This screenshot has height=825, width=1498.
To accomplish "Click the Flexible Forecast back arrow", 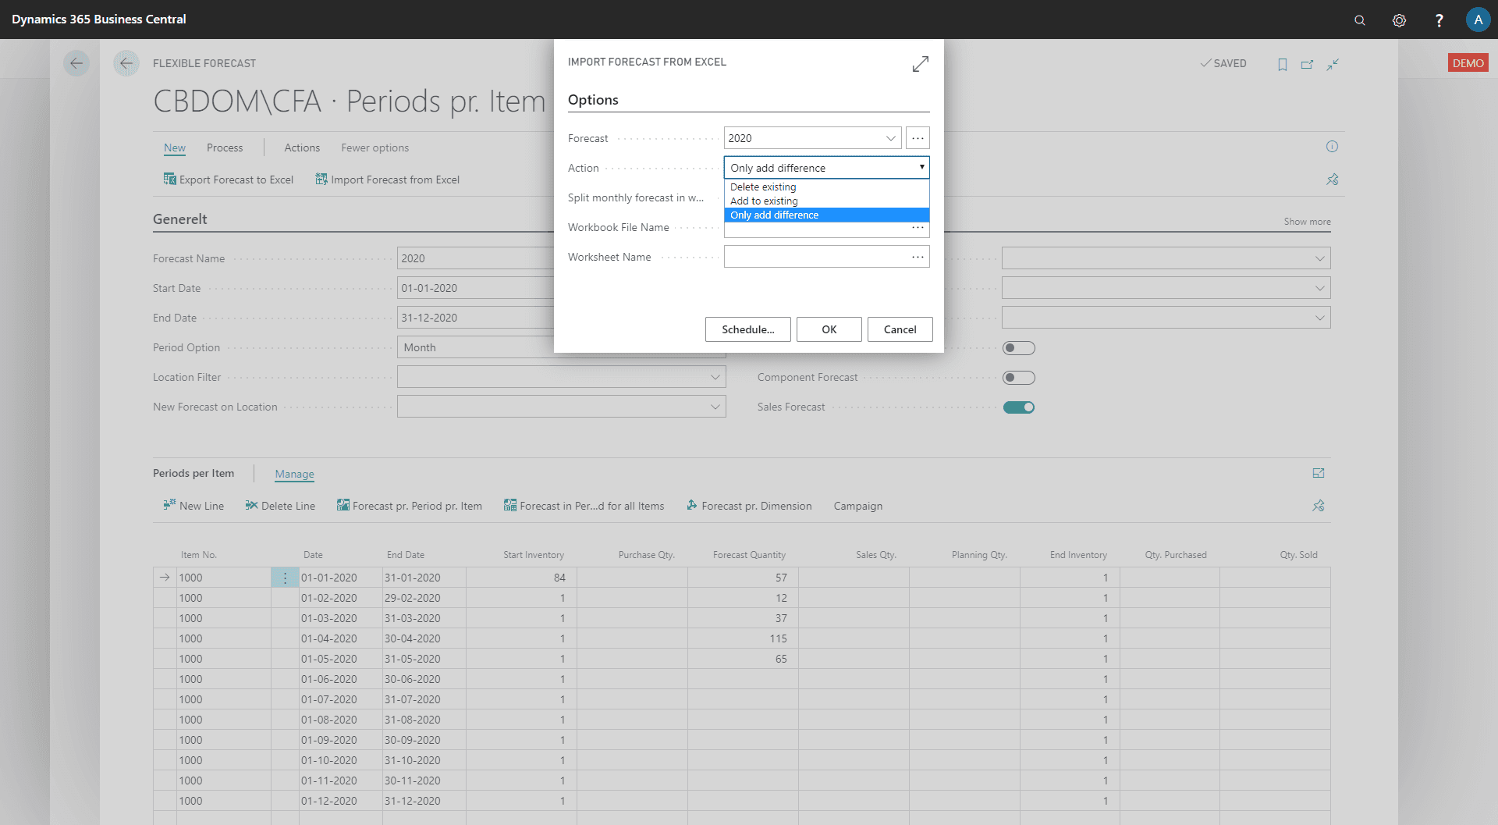I will [126, 63].
